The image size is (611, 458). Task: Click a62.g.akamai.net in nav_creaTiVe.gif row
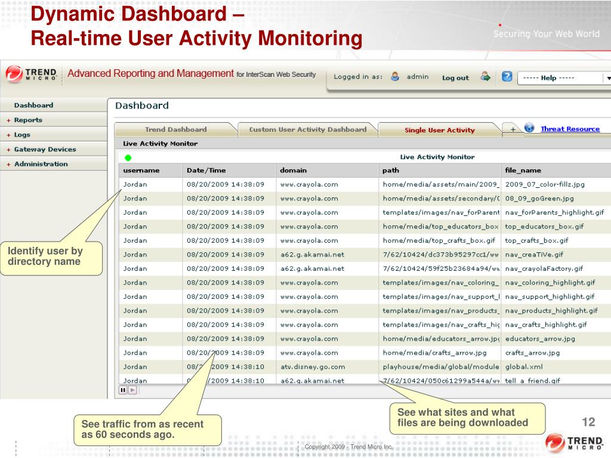312,254
